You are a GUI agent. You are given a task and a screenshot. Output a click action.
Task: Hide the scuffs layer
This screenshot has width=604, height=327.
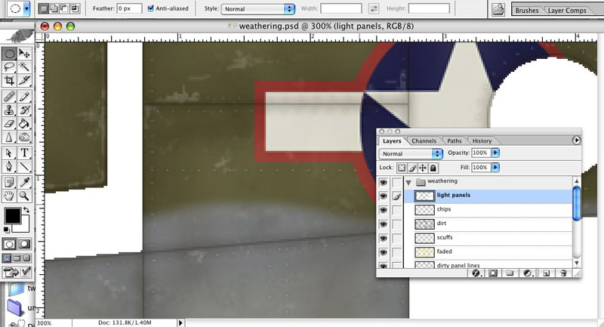pyautogui.click(x=384, y=239)
